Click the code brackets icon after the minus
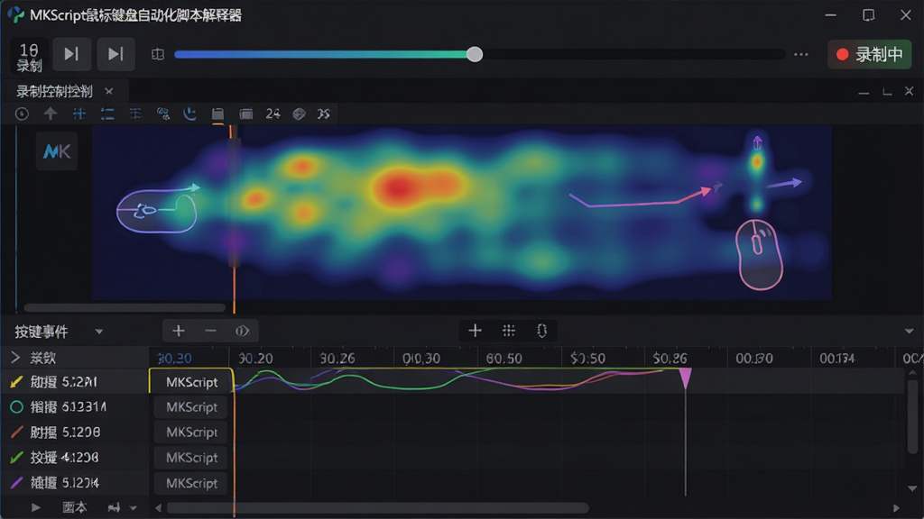 (242, 332)
